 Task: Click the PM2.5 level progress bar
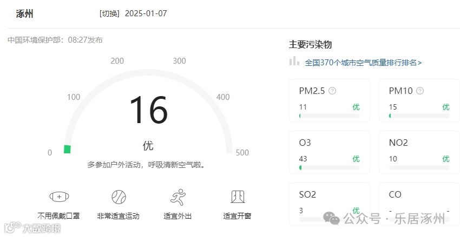coord(330,116)
